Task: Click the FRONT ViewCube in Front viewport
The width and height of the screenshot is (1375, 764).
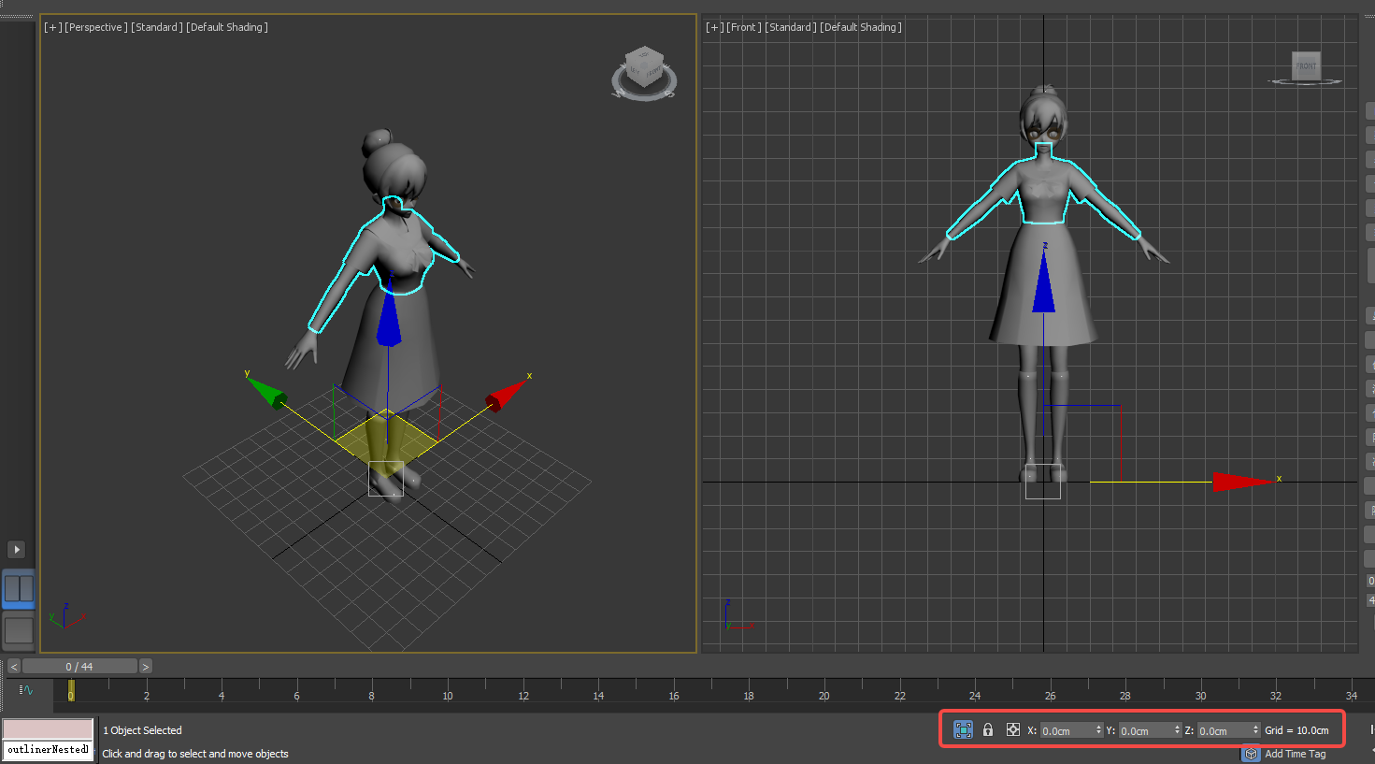Action: coord(1306,65)
